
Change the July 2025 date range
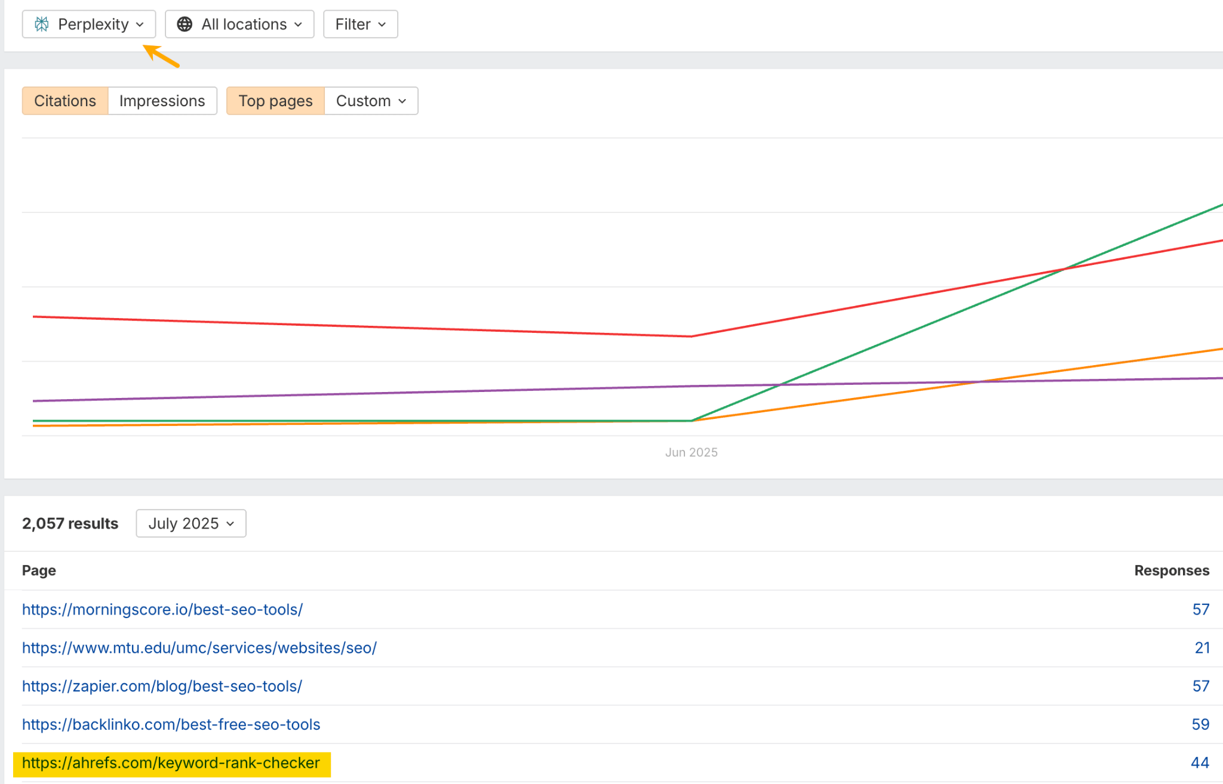pyautogui.click(x=190, y=523)
